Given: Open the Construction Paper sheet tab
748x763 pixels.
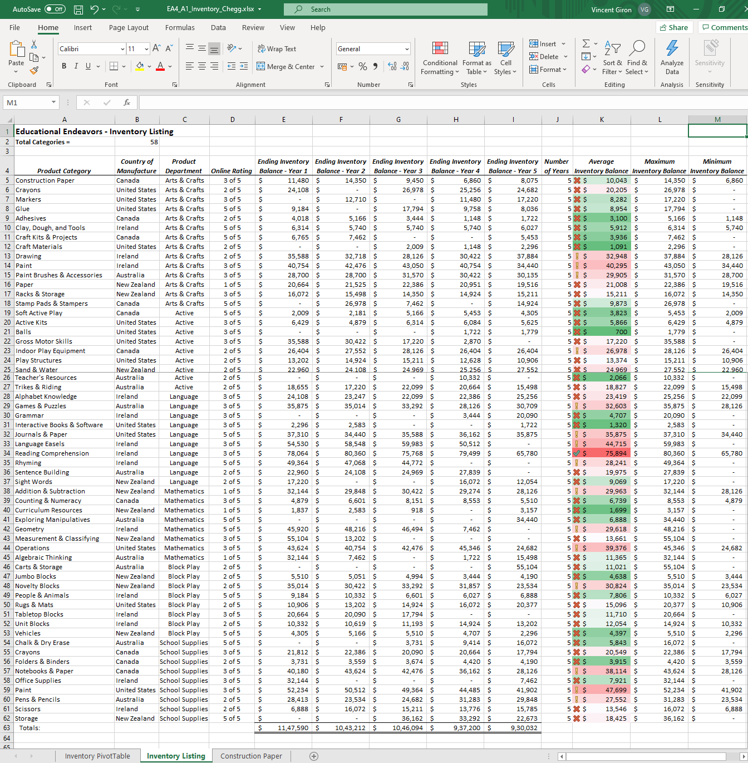Looking at the screenshot, I should pos(251,756).
